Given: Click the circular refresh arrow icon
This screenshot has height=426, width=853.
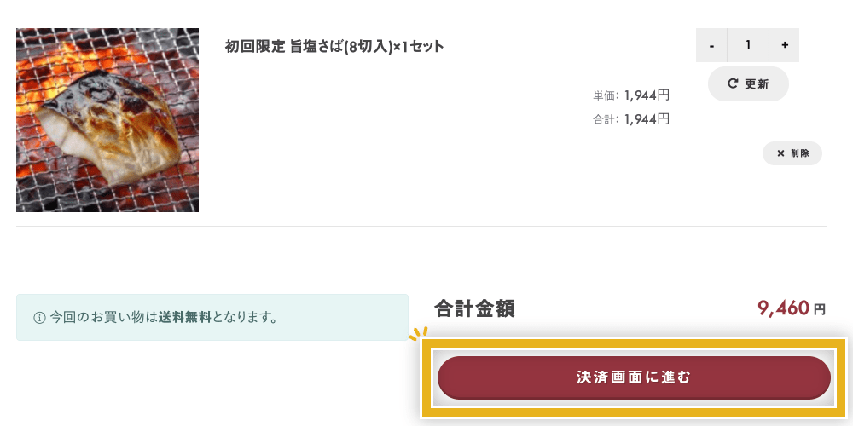Looking at the screenshot, I should coord(732,83).
